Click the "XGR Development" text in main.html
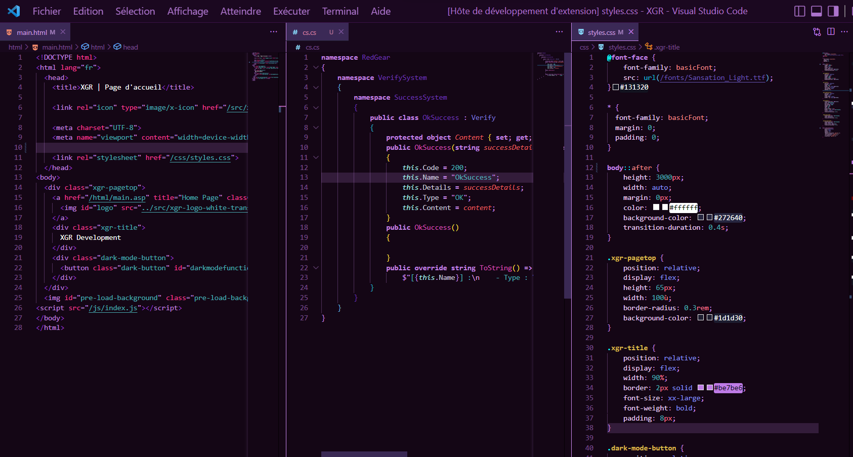 (x=91, y=237)
